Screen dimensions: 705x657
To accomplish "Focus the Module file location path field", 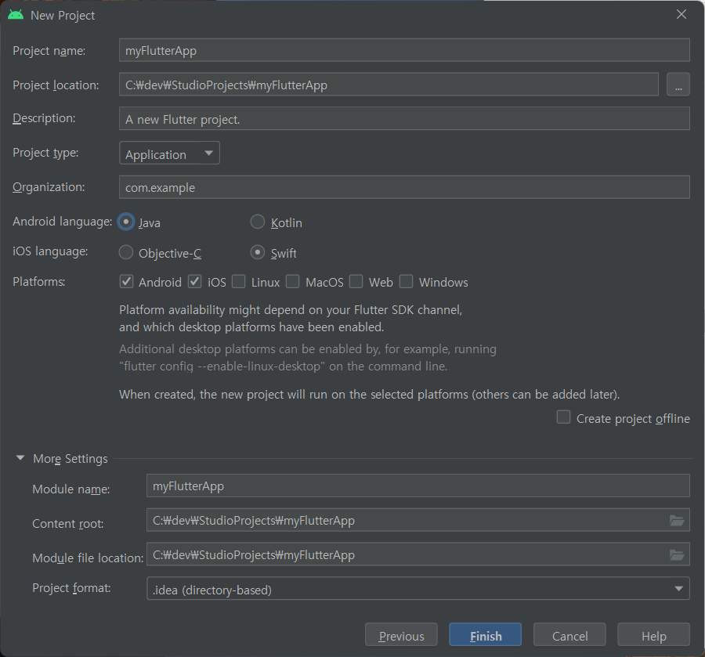I will tap(418, 554).
